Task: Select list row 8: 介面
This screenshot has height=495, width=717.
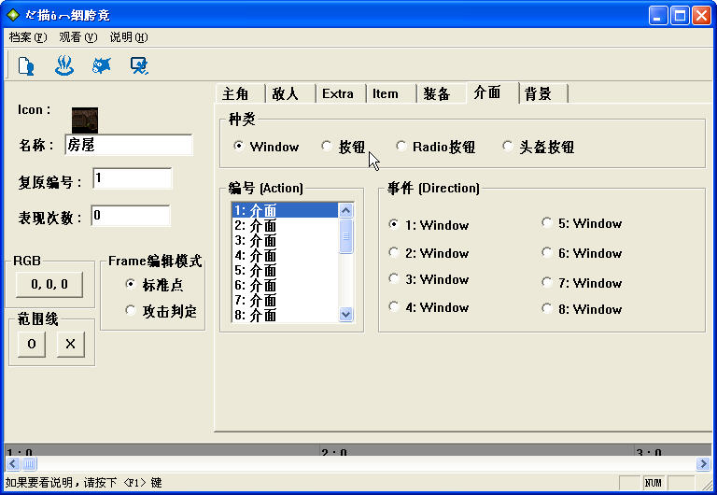Action: click(x=286, y=315)
